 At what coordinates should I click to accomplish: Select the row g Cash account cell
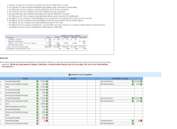click(21, 104)
